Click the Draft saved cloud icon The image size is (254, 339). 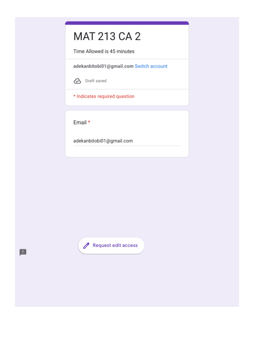tap(77, 81)
